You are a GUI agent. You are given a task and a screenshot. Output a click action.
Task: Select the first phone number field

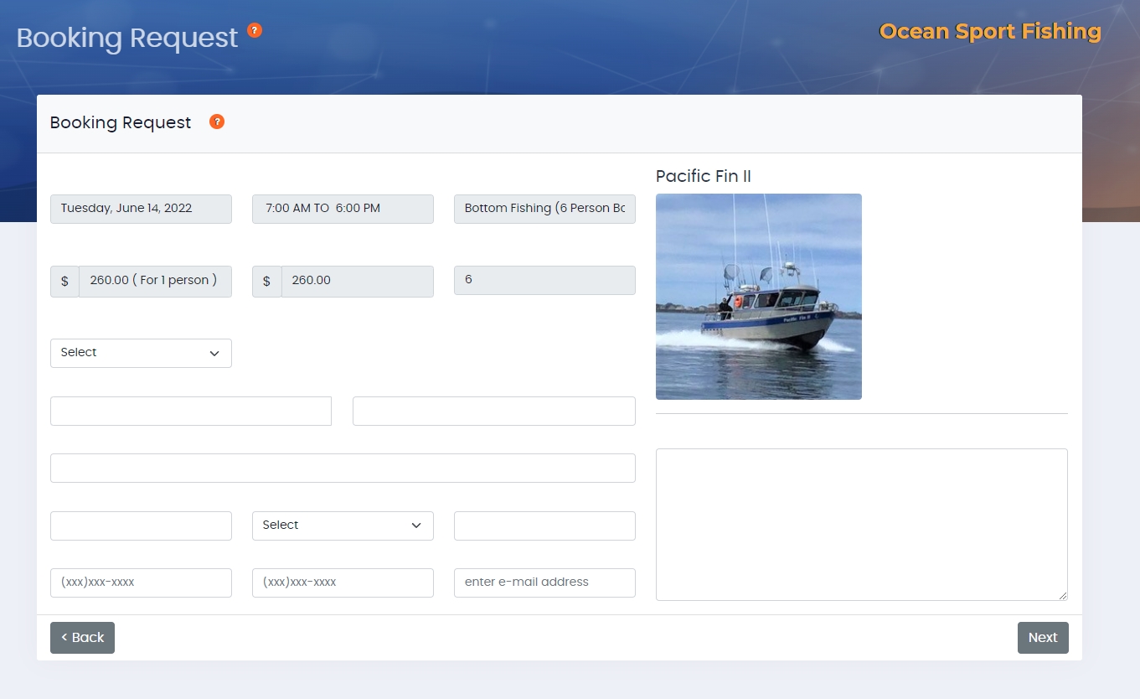tap(141, 582)
